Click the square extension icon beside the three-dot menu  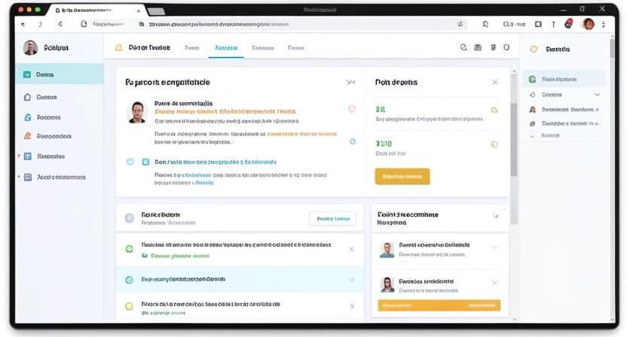coord(538,24)
